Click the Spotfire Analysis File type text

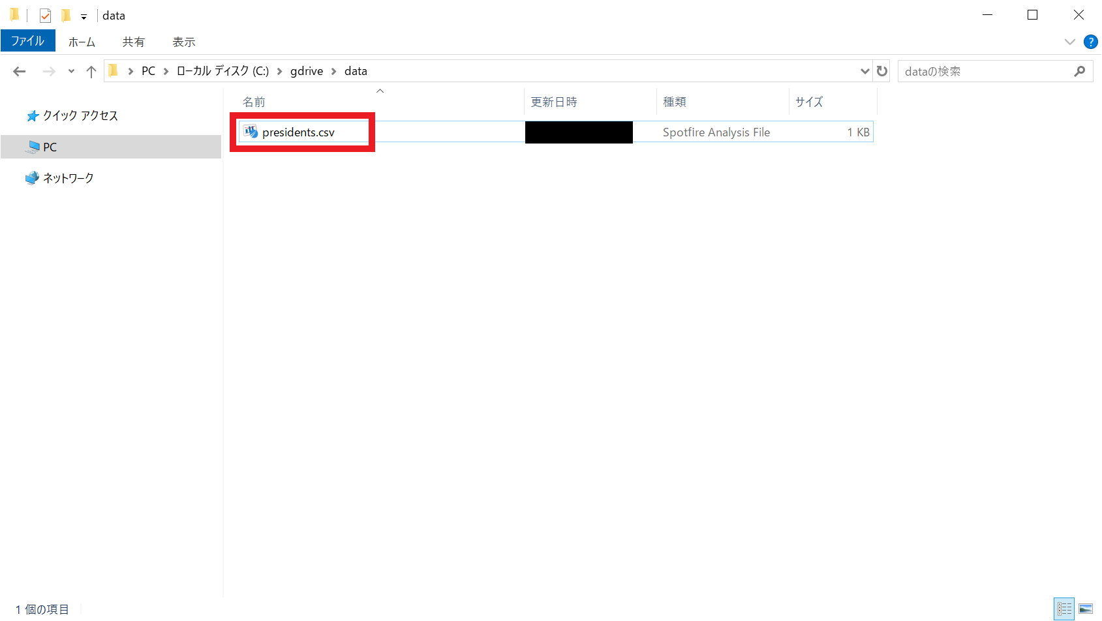tap(716, 132)
